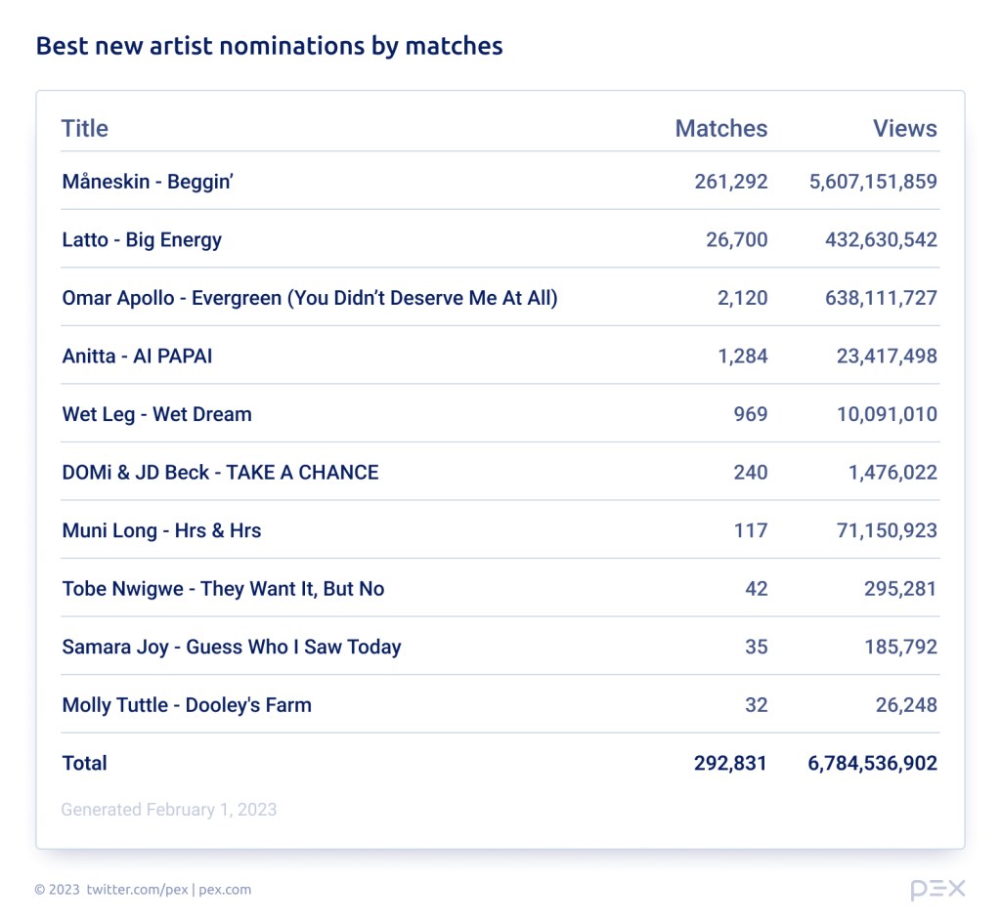Viewport: 1001px width, 923px height.
Task: Click the Best new artist nominations heading
Action: [x=269, y=45]
